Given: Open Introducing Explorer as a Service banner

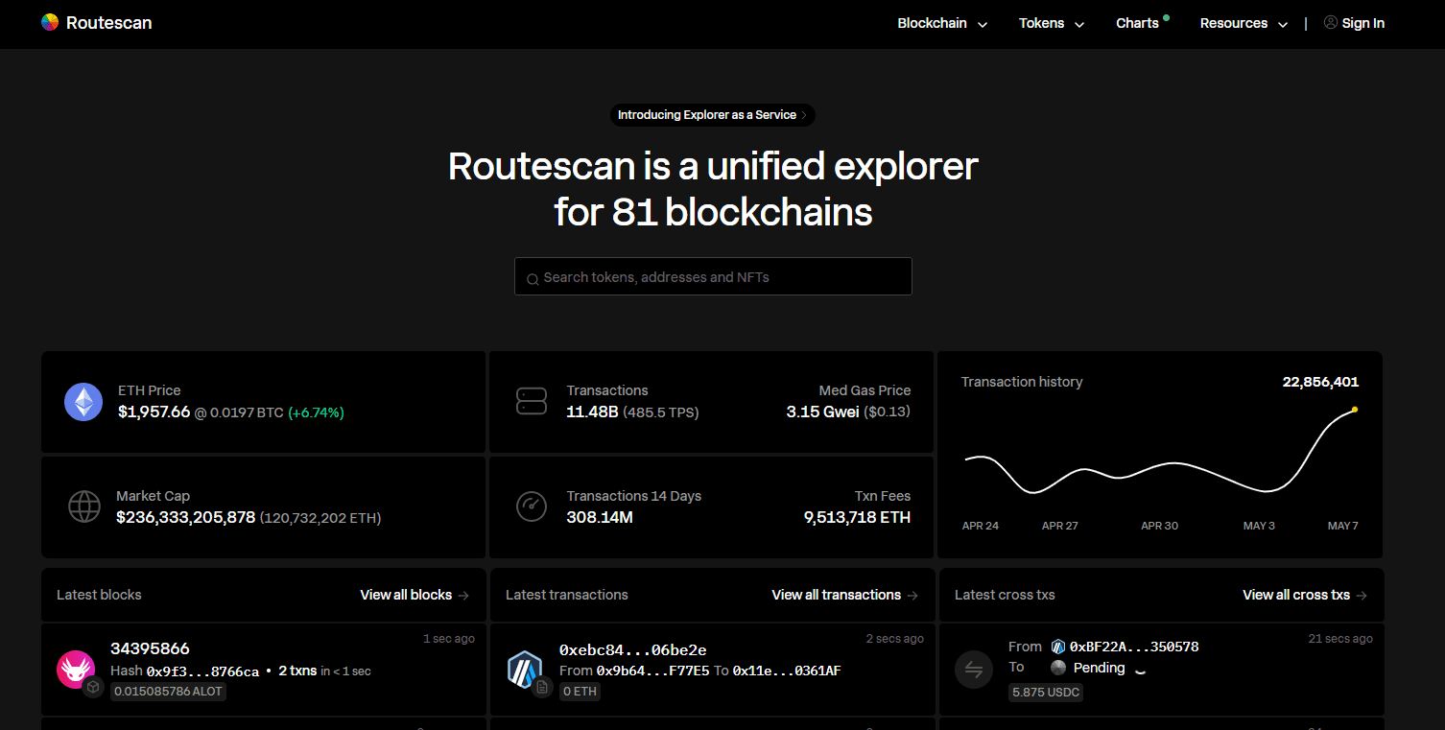Looking at the screenshot, I should (713, 115).
